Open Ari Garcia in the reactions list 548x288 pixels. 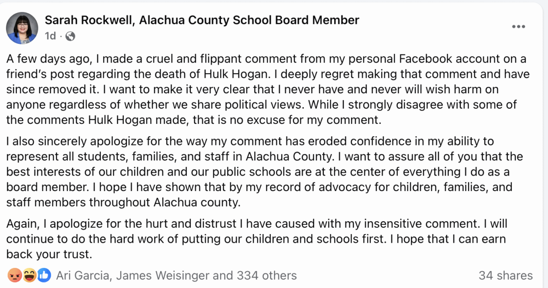[x=83, y=276]
